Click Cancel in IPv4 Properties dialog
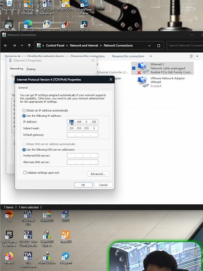 (104, 185)
